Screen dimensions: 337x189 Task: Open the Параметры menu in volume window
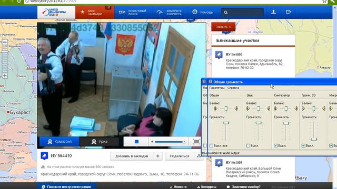pos(217,88)
